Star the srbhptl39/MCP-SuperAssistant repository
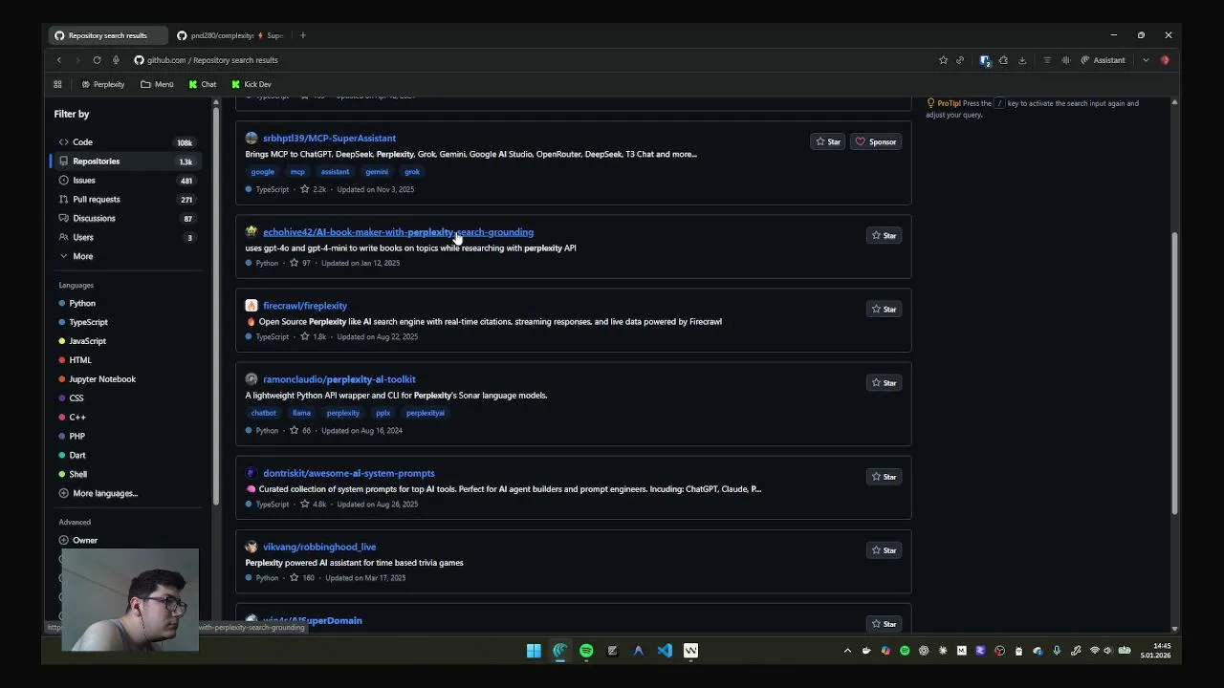The height and width of the screenshot is (688, 1224). pos(828,141)
